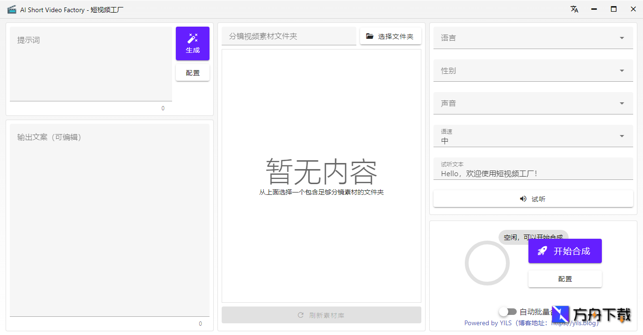Click the magic wand Generate icon
Viewport: 643px width, 335px height.
[193, 38]
